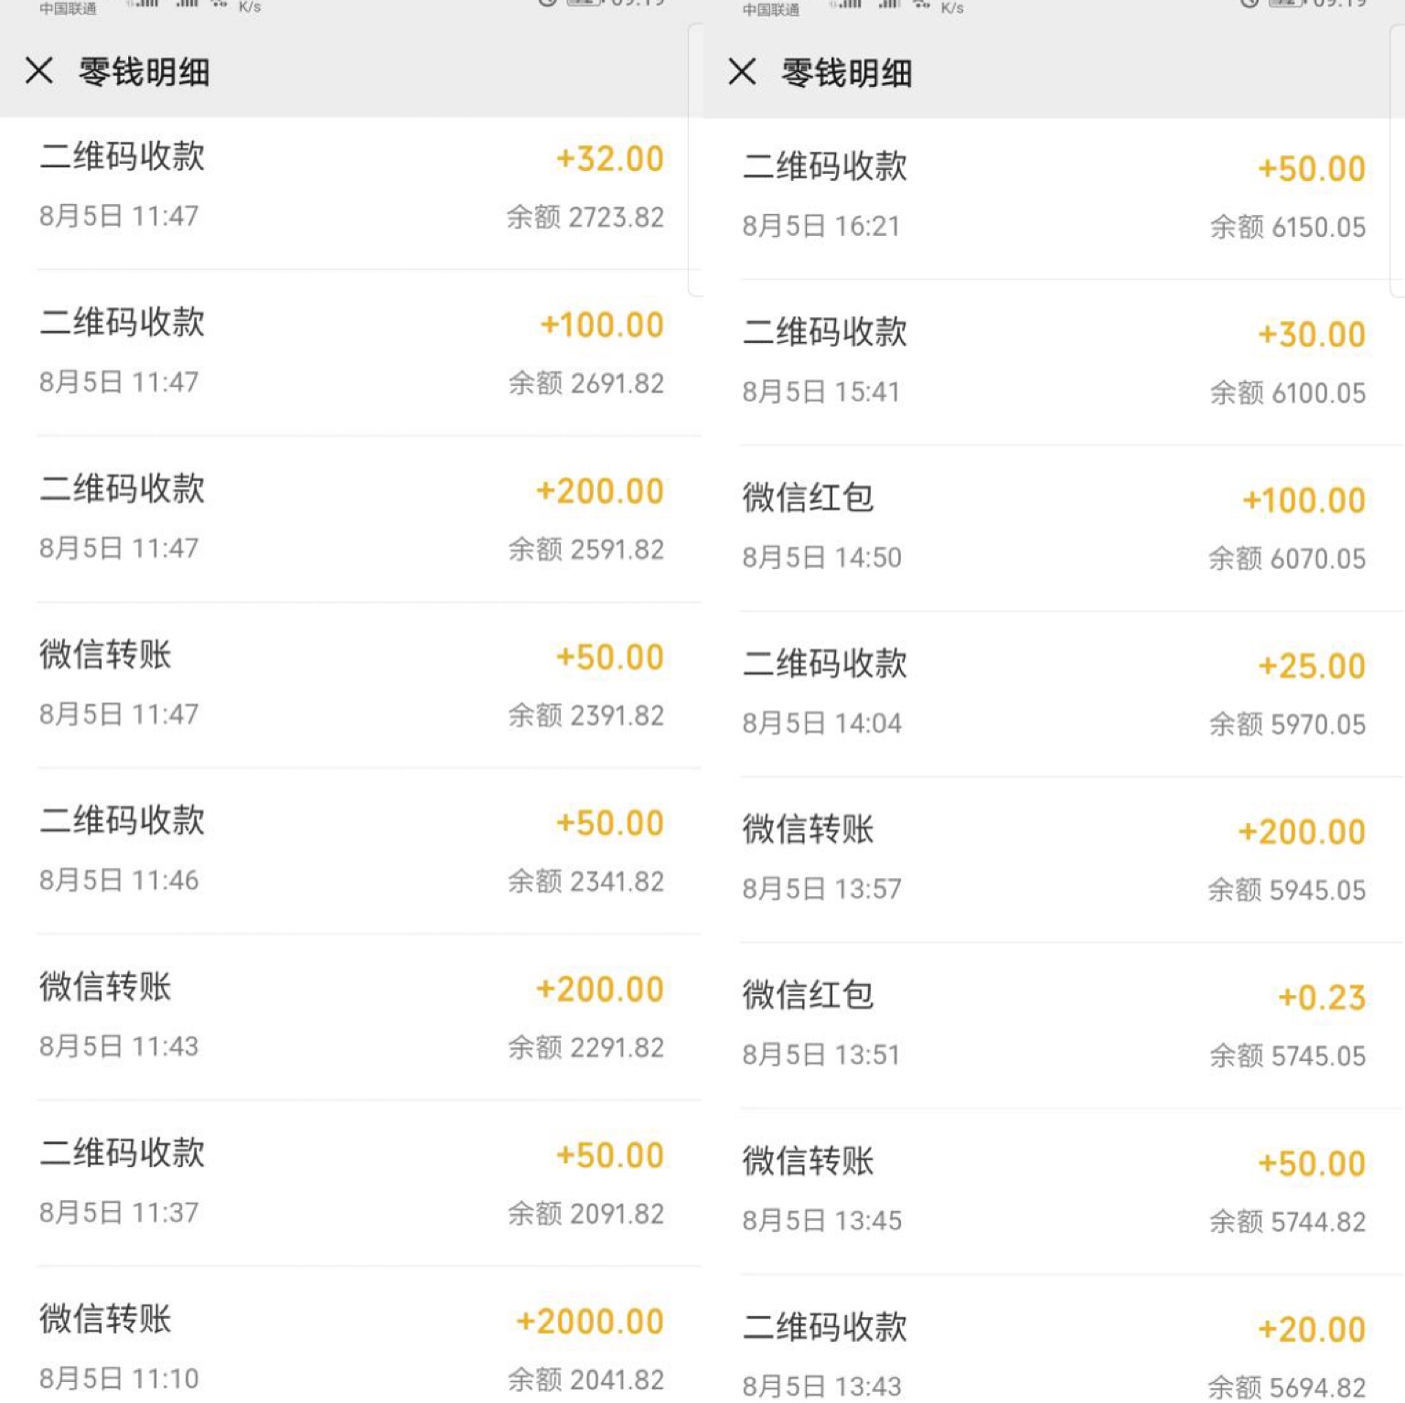The height and width of the screenshot is (1403, 1405).
Task: Select 微信转账 +50.00 entry at 13:45
Action: pyautogui.click(x=1054, y=1192)
